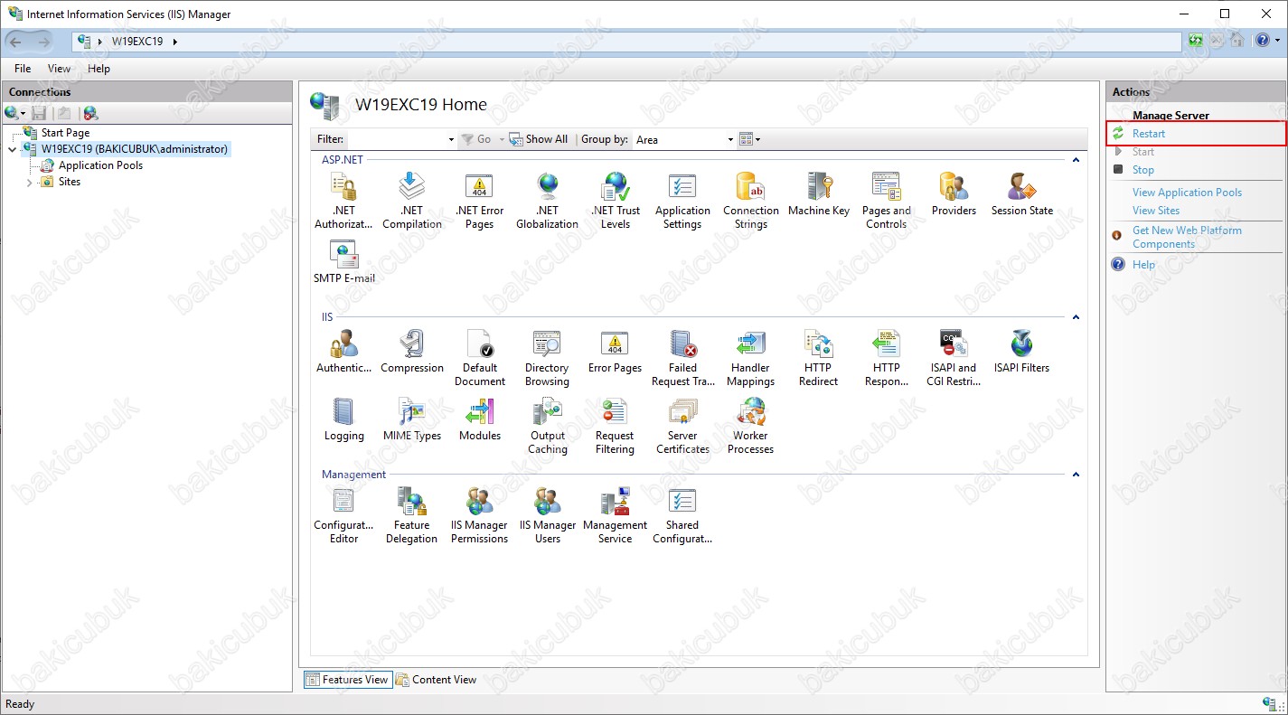This screenshot has height=715, width=1288.
Task: Select Application Pools in the tree
Action: click(100, 165)
